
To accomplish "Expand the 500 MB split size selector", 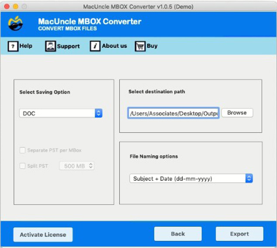I will click(x=77, y=166).
